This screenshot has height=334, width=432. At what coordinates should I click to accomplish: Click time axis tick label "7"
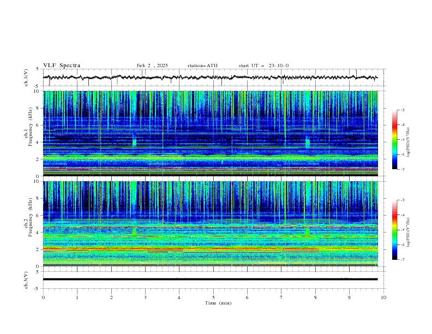click(281, 297)
